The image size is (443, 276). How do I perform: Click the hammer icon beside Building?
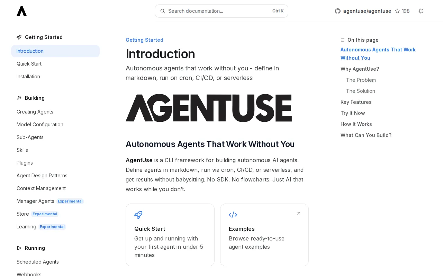(19, 98)
